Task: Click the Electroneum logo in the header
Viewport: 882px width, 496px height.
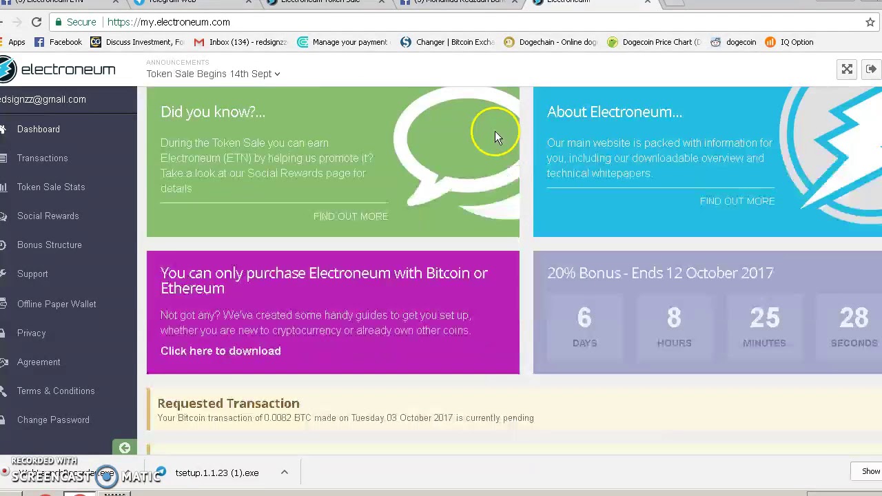Action: coord(58,70)
